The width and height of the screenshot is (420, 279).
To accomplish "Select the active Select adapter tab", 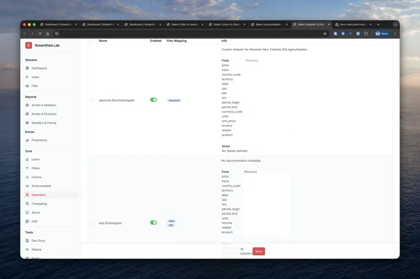I will [311, 24].
